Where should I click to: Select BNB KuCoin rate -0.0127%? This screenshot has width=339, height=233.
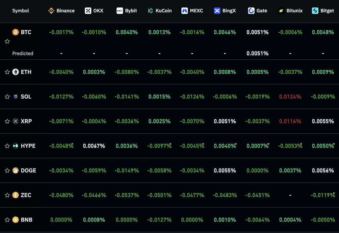click(159, 220)
